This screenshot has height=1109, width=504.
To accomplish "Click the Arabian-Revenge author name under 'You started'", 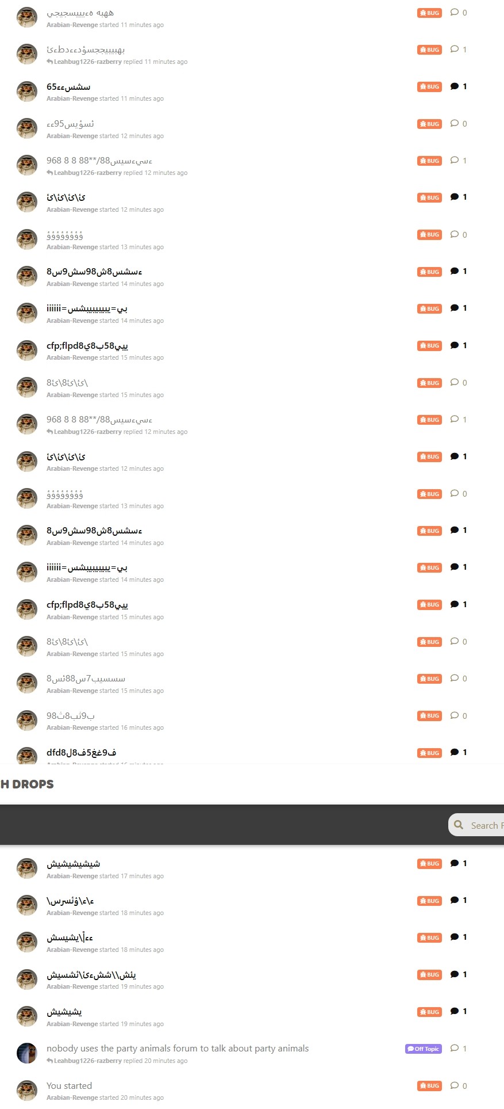I will [72, 1097].
